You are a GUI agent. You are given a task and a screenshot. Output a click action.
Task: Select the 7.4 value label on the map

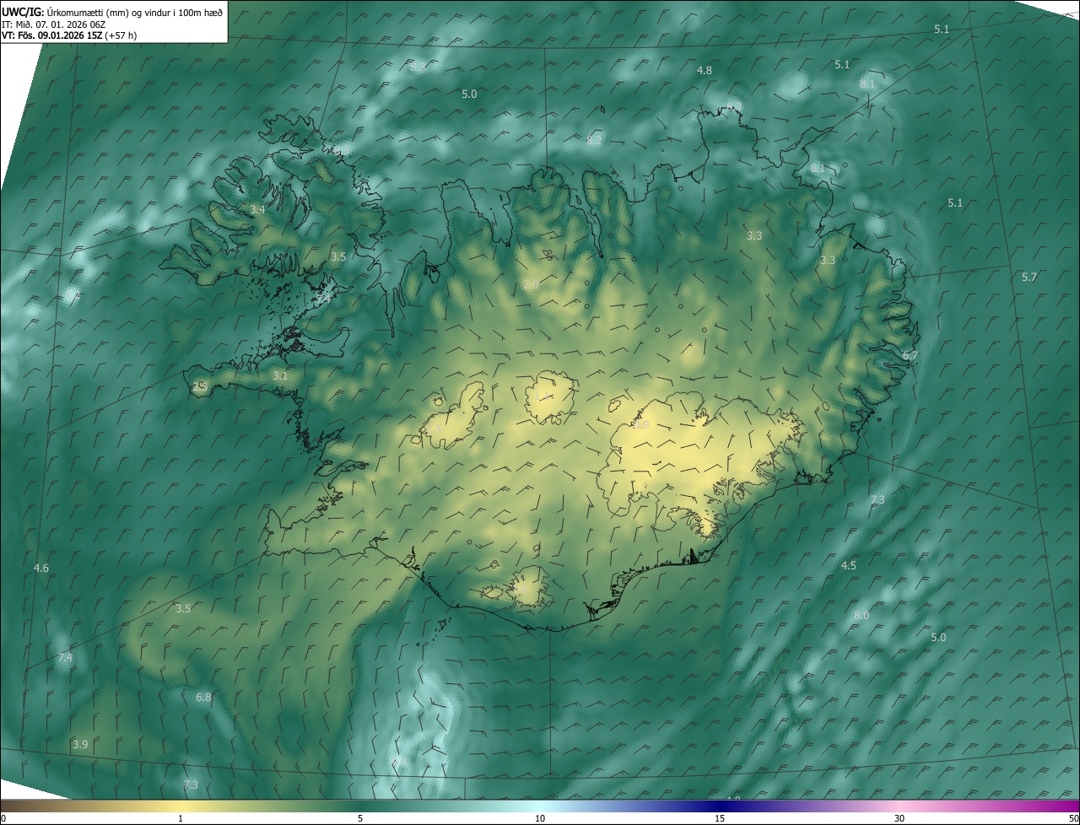(64, 657)
